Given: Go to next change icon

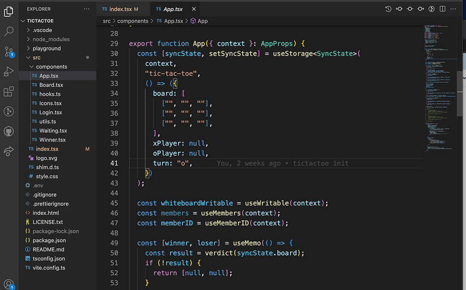Looking at the screenshot, I should [x=420, y=9].
